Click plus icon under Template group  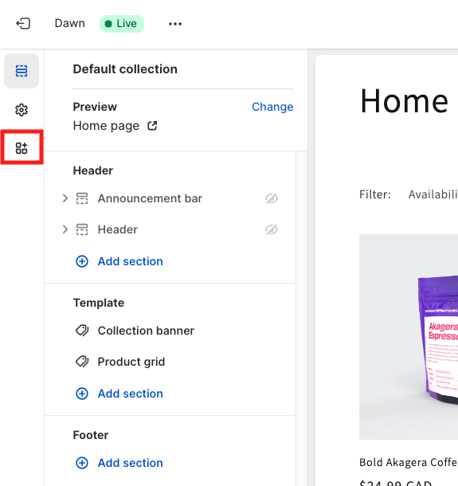[x=82, y=394]
